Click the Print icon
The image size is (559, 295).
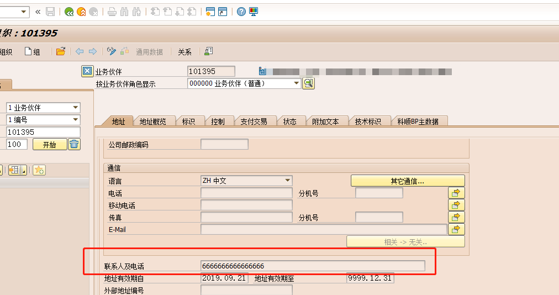point(112,12)
